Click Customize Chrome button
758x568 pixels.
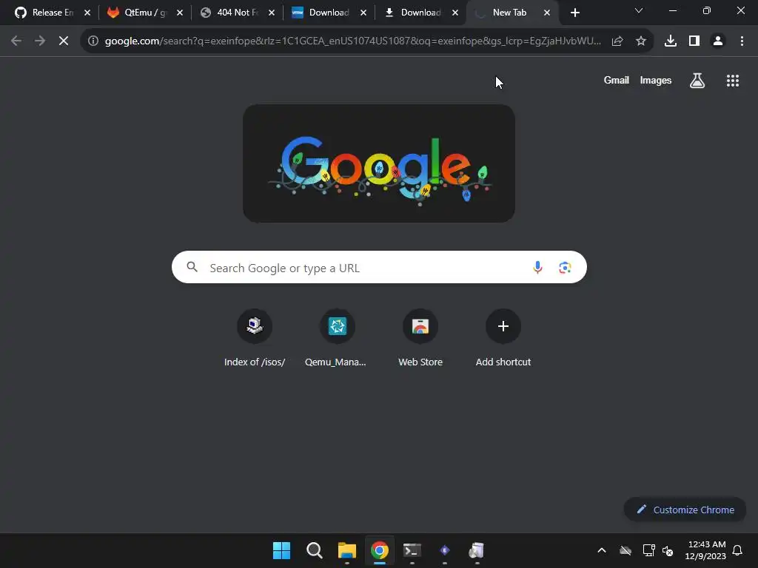pos(685,510)
